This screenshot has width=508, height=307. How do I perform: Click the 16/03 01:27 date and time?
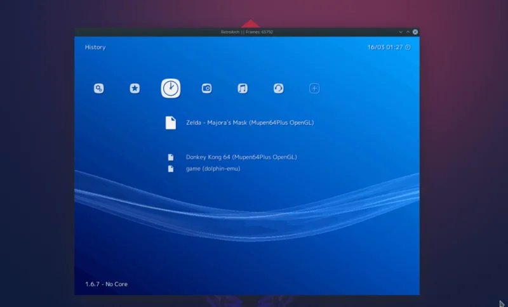[x=385, y=47]
